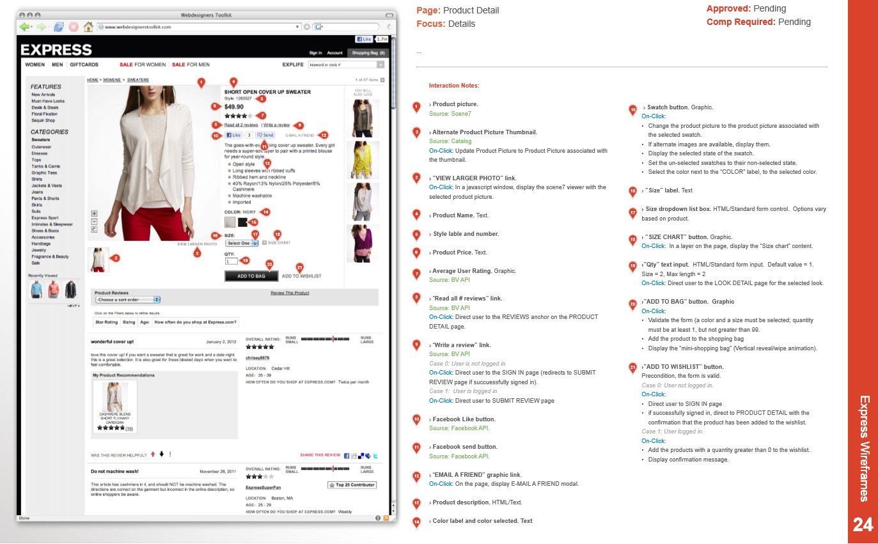This screenshot has height=544, width=878.
Task: Submit search with the arrow button
Action: coord(380,65)
